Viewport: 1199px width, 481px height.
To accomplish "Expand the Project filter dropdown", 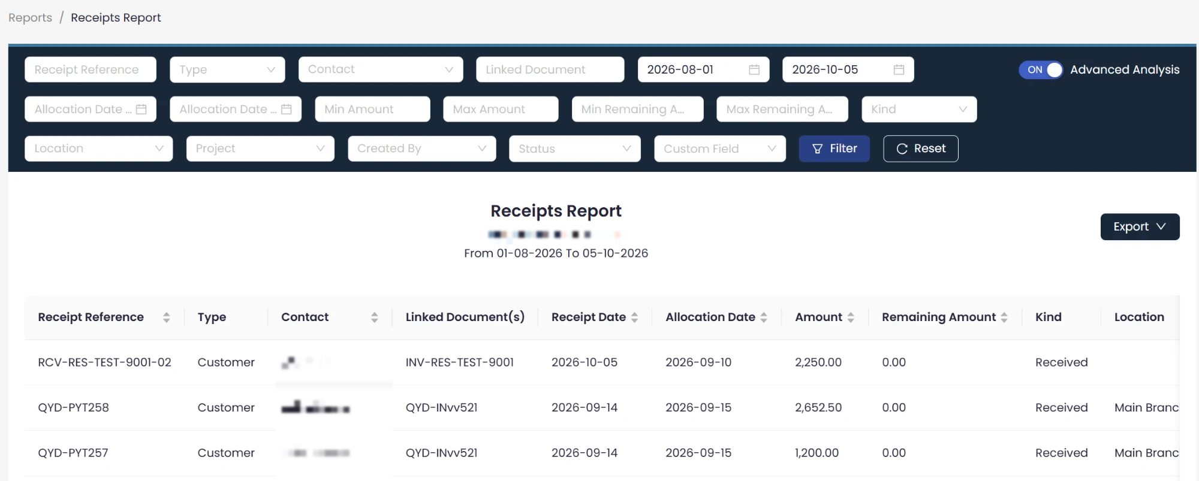I will click(x=260, y=149).
